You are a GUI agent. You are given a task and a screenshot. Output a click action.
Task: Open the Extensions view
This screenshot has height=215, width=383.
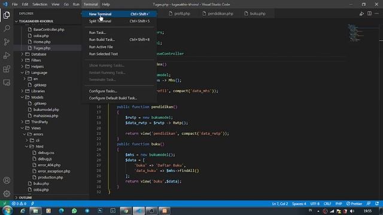point(7,69)
